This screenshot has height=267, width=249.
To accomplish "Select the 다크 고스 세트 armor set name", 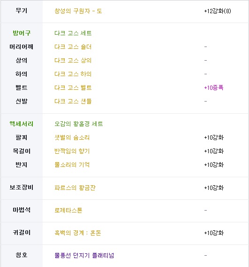I will (73, 33).
